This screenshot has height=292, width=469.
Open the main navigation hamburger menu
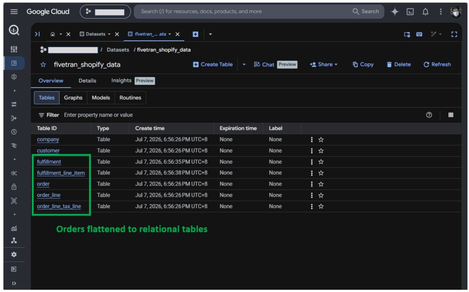click(14, 11)
